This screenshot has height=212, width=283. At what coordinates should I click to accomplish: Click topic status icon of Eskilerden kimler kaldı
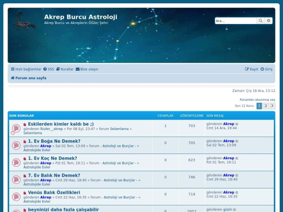click(x=16, y=129)
